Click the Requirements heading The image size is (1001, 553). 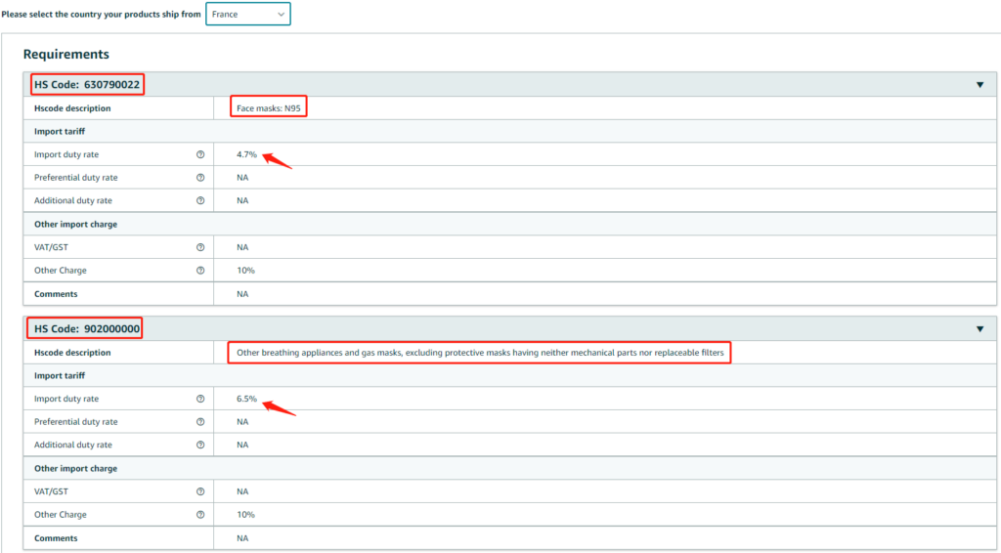point(66,54)
